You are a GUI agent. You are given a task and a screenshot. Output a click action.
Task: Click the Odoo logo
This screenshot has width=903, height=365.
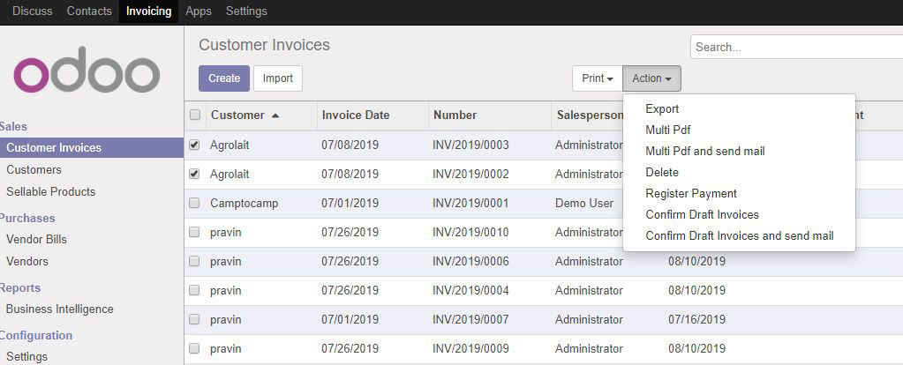coord(87,70)
